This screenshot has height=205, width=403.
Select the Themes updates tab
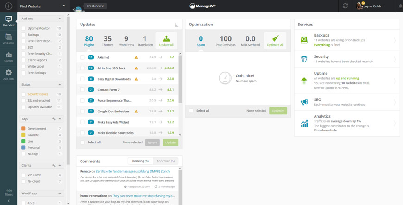107,41
